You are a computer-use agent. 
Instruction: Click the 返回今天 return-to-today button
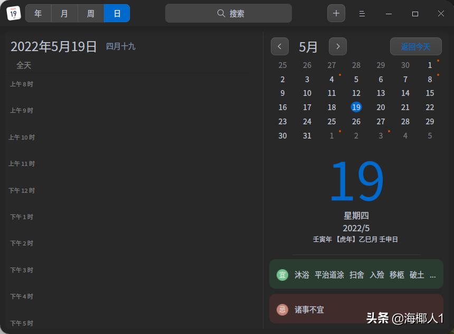pyautogui.click(x=416, y=46)
